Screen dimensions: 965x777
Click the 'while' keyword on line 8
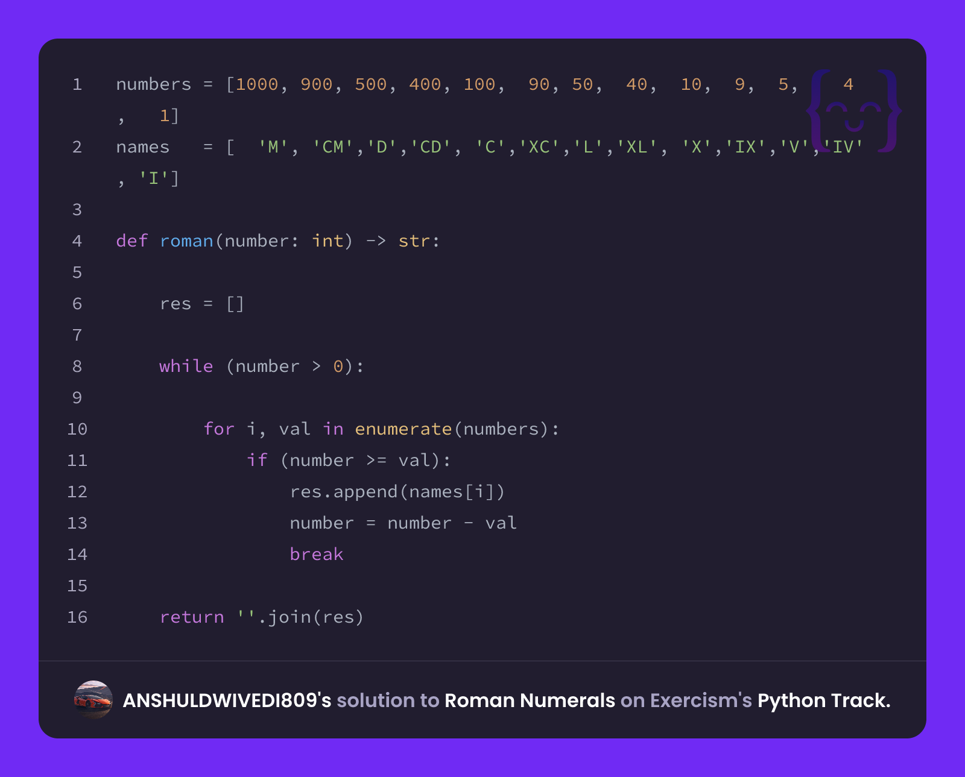coord(186,366)
